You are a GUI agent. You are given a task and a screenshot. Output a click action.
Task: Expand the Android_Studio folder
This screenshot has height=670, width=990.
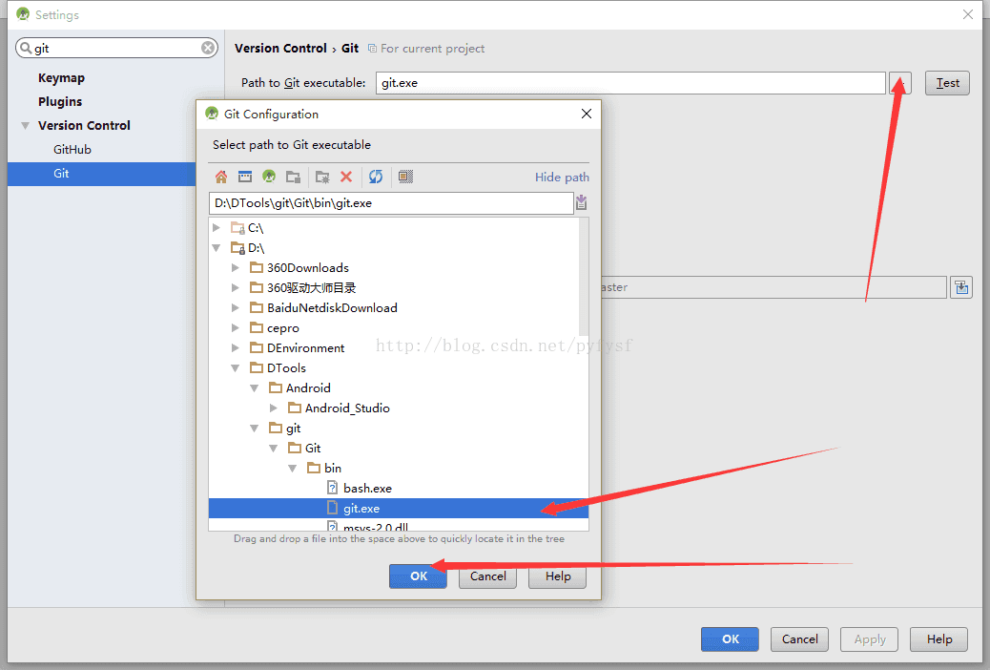click(x=274, y=408)
